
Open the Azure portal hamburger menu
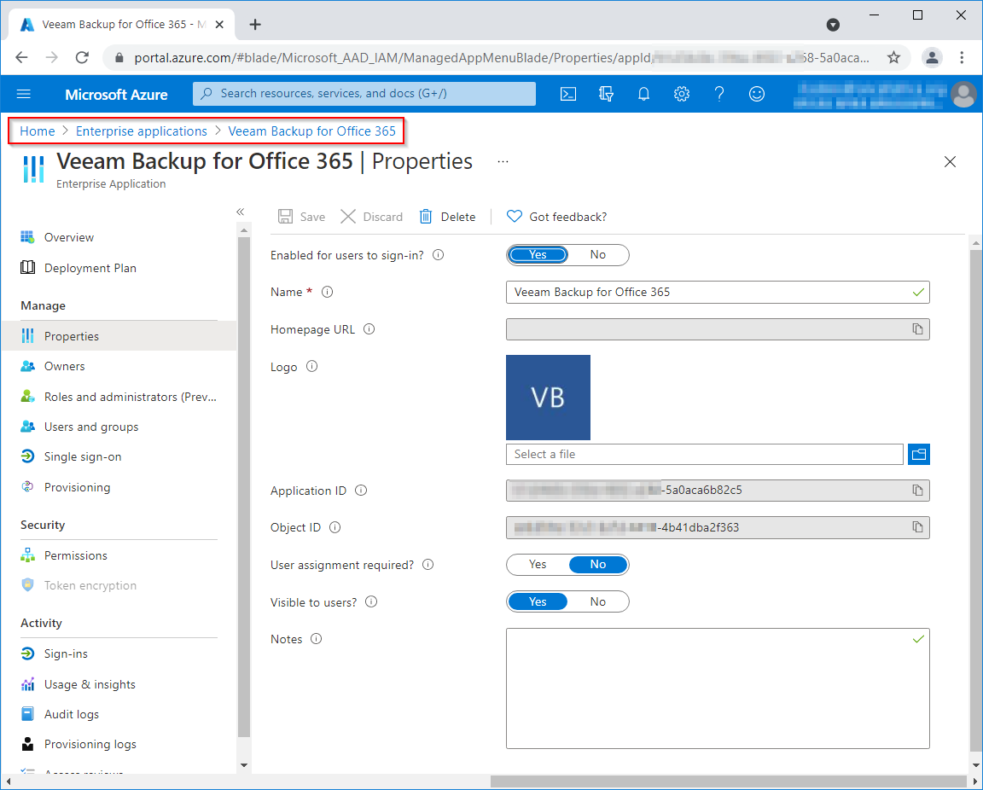click(24, 94)
